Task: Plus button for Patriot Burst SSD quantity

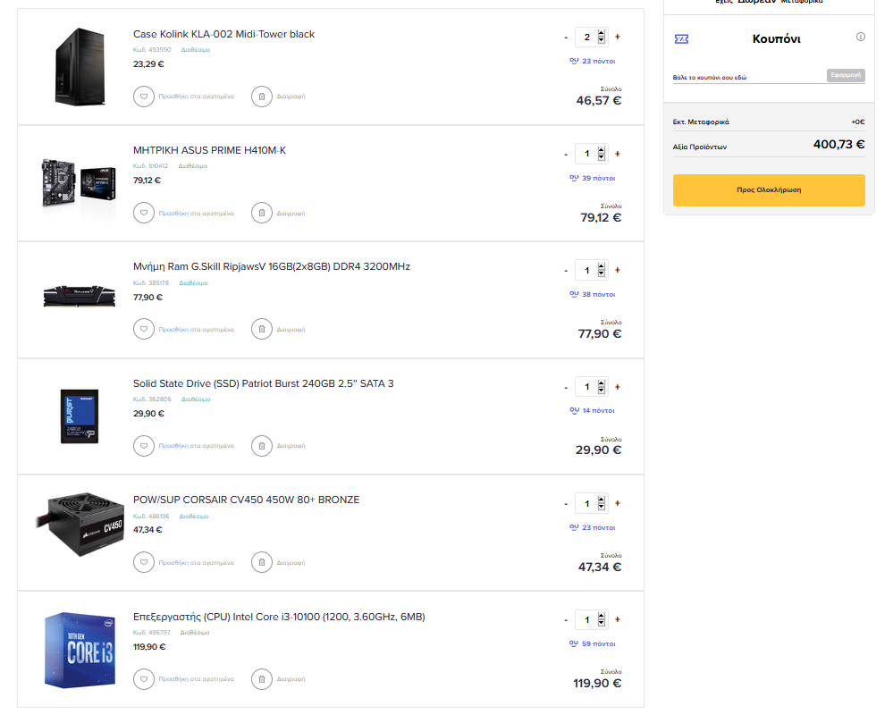Action: [x=618, y=387]
